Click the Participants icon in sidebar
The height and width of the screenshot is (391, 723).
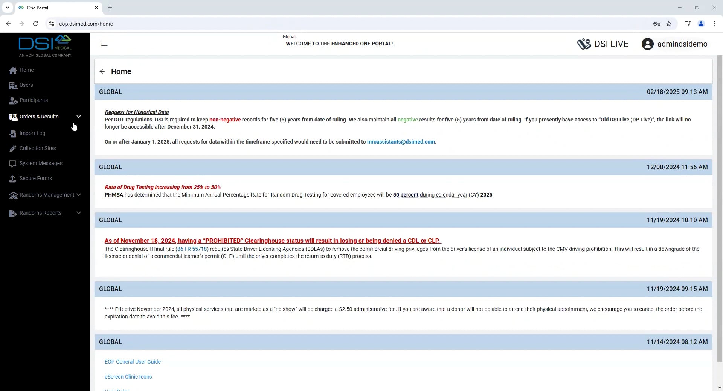(13, 101)
